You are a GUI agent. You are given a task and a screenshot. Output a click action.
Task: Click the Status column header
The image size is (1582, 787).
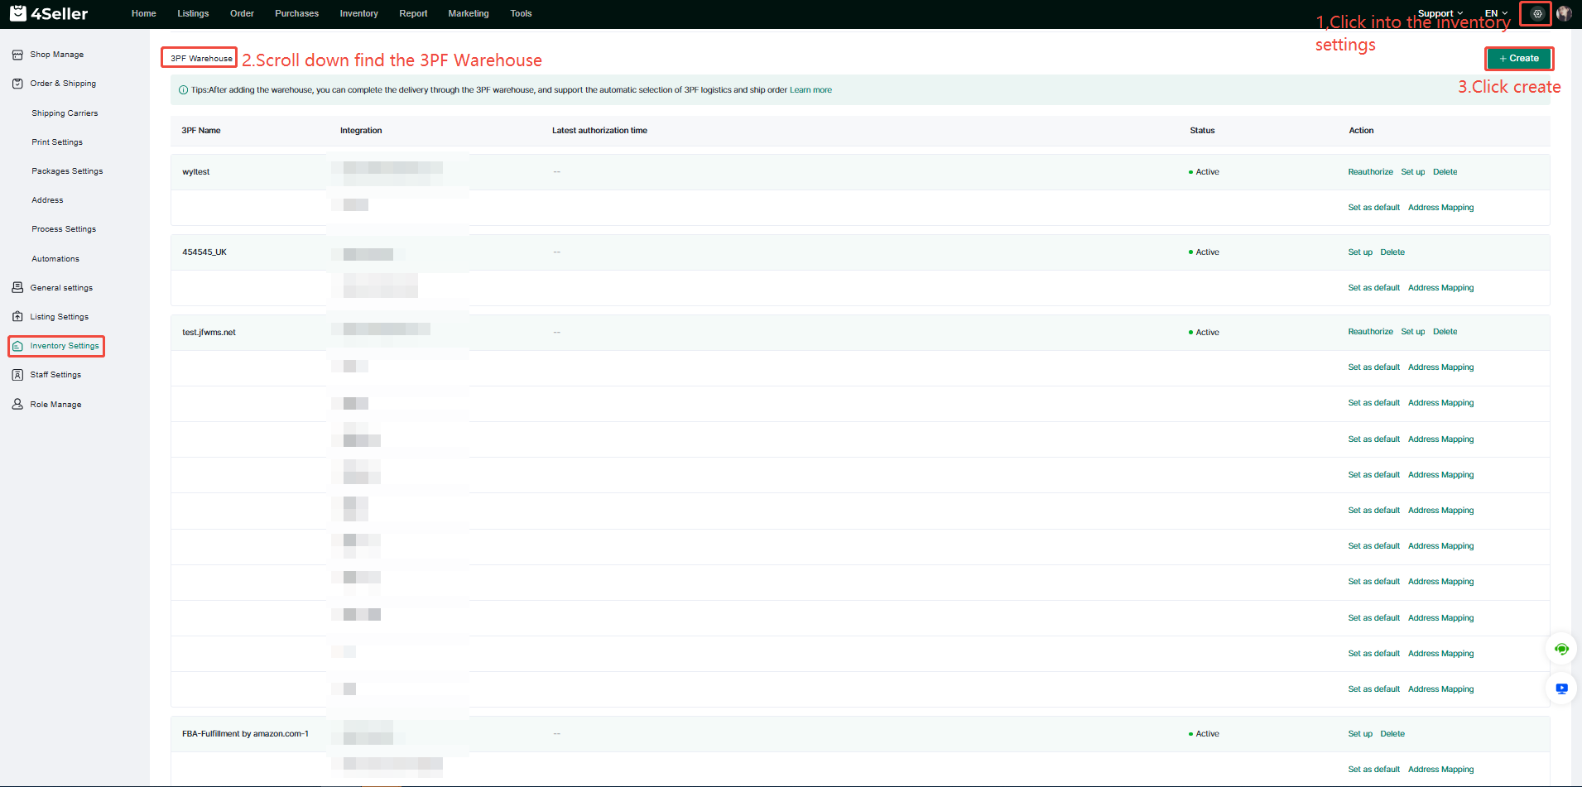click(1202, 131)
